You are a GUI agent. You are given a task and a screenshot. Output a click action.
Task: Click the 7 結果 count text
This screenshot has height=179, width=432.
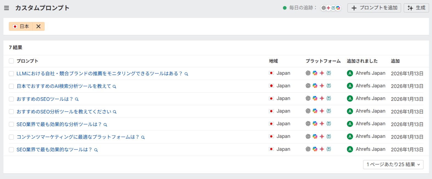pyautogui.click(x=16, y=47)
